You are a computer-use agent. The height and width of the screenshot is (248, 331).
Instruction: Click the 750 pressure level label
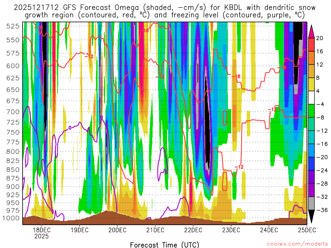[13, 132]
